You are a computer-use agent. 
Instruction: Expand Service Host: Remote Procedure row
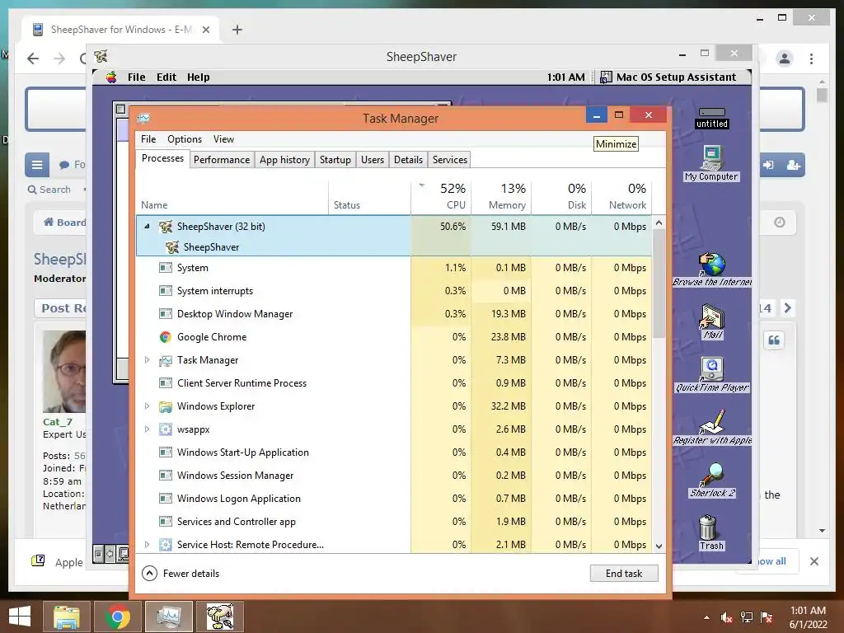(147, 545)
